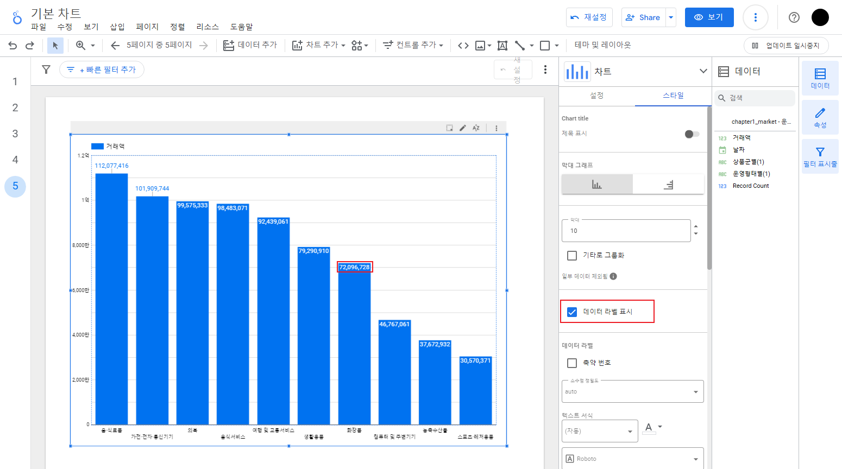
Task: Open the Roboto font dropdown
Action: coord(633,458)
